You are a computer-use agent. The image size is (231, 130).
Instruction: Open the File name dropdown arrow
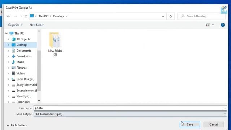[225, 108]
